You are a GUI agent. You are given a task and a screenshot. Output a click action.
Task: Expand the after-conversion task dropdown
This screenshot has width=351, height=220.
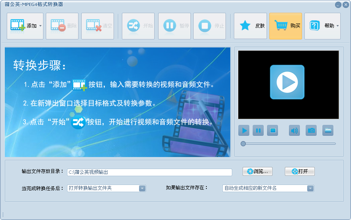(x=142, y=188)
